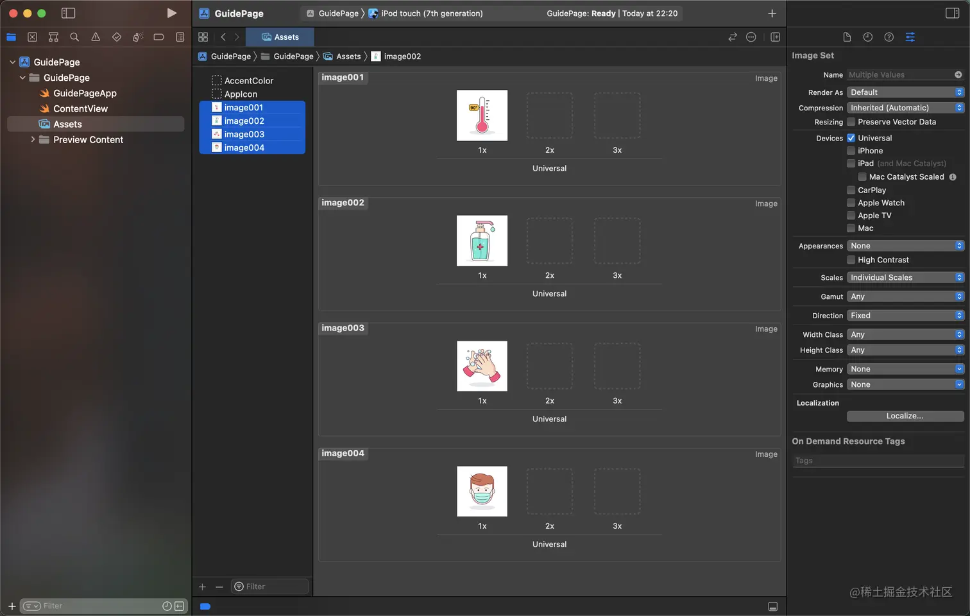Add a new editor pane icon

775,37
